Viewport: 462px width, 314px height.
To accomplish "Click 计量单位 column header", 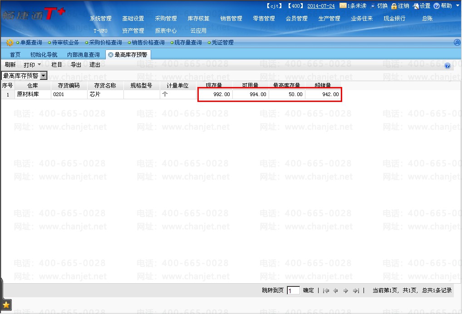I will tap(177, 86).
